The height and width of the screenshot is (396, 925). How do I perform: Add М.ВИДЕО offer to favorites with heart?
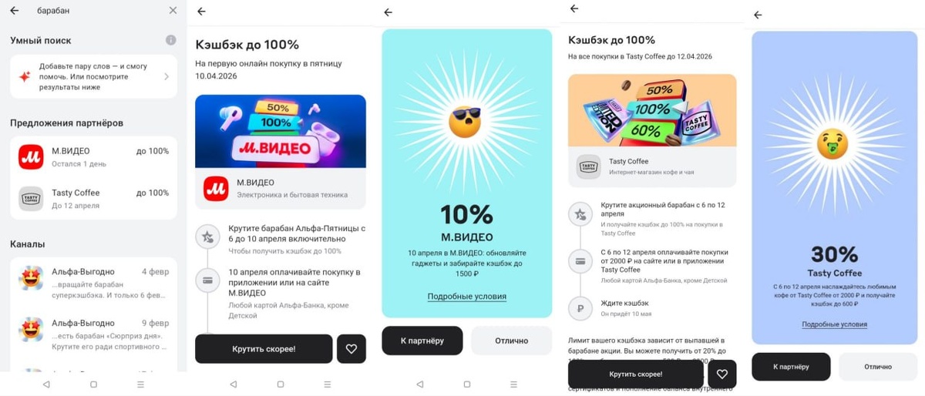[x=351, y=349]
